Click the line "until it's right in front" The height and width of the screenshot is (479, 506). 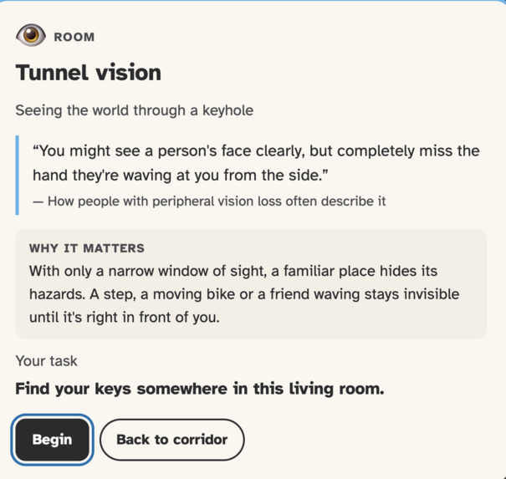click(x=125, y=318)
